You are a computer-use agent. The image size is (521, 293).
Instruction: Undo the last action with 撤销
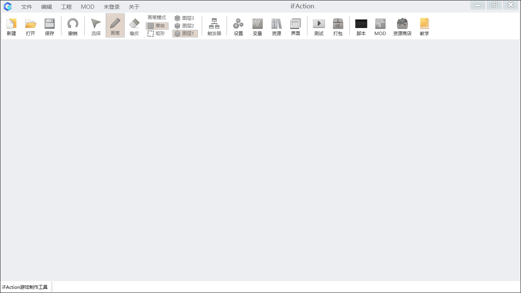(x=72, y=27)
